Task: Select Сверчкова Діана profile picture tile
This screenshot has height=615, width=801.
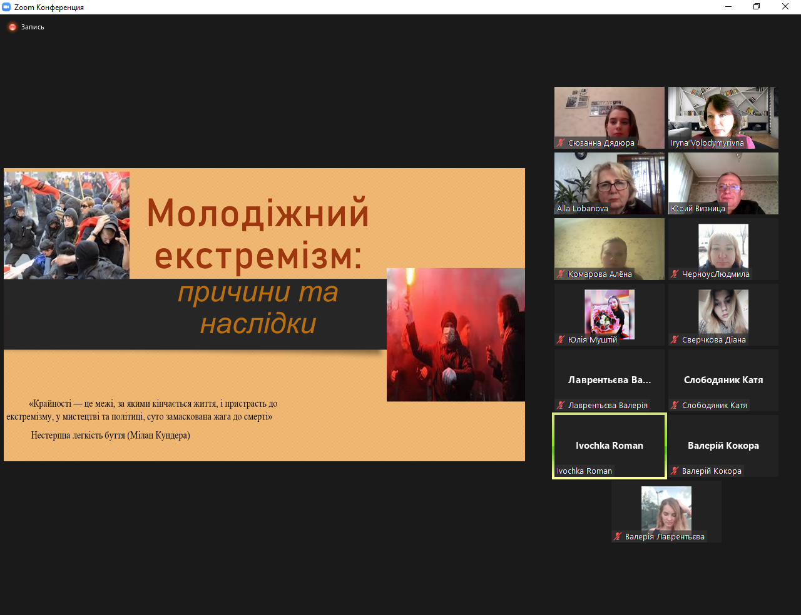Action: [x=723, y=314]
